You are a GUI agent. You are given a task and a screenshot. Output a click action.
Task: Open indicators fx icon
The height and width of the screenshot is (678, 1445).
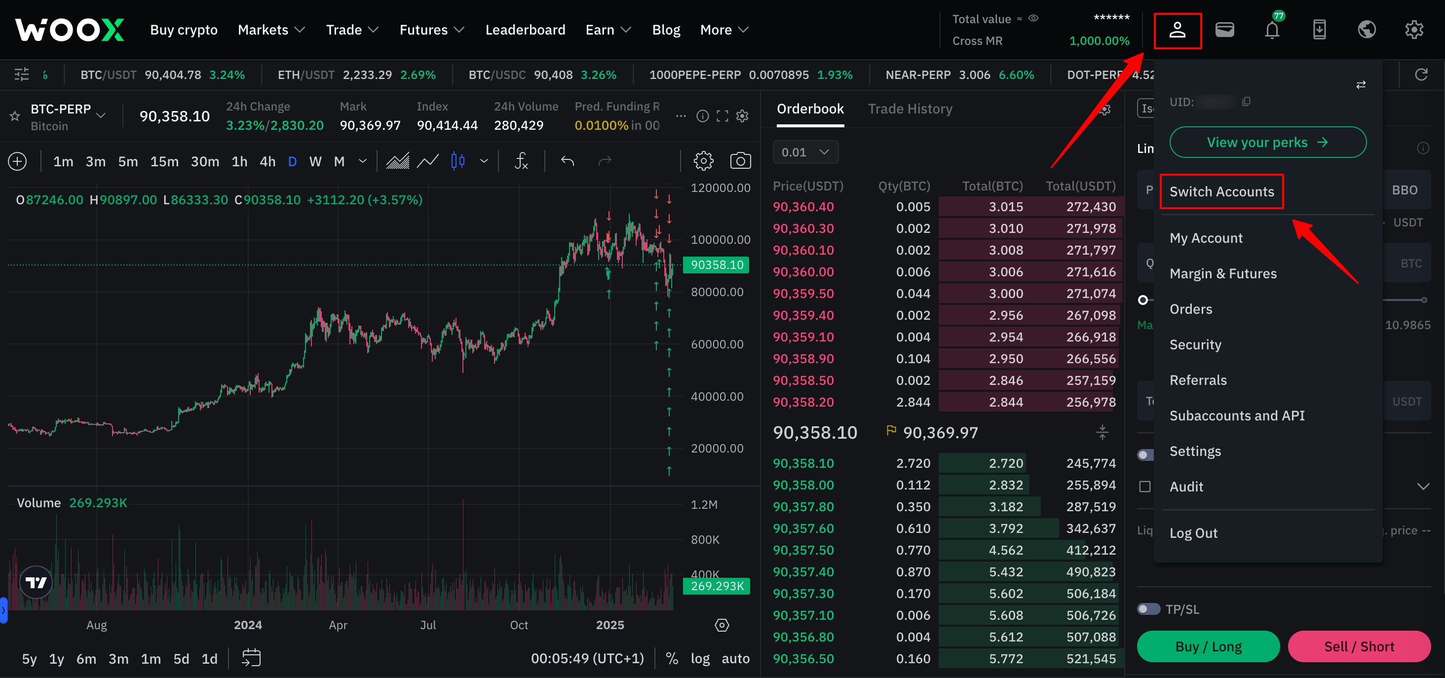click(521, 161)
